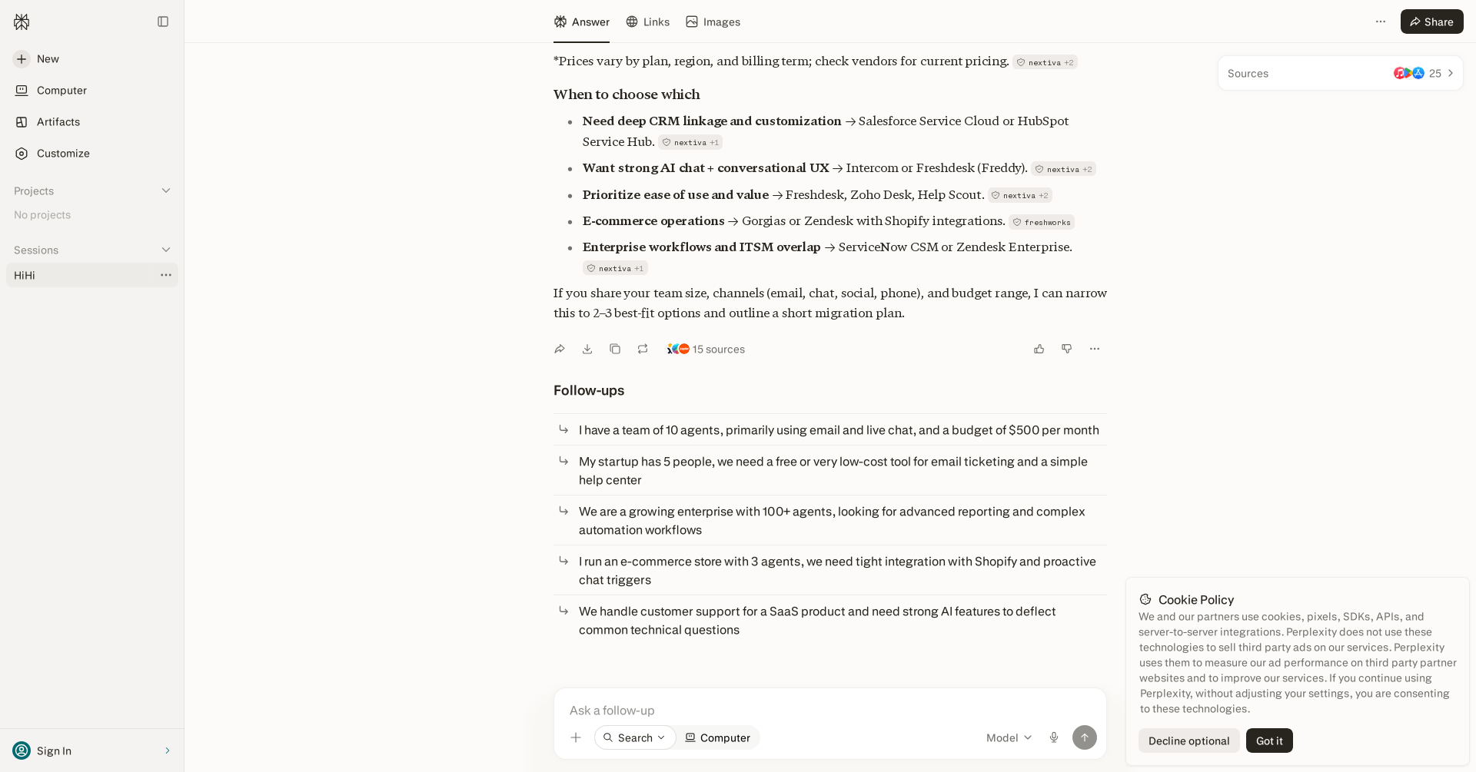Click the thumbs up icon
The height and width of the screenshot is (772, 1476).
[1039, 349]
